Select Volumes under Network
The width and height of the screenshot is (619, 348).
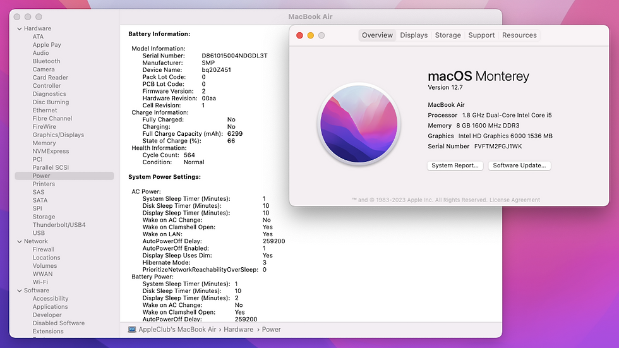[45, 266]
